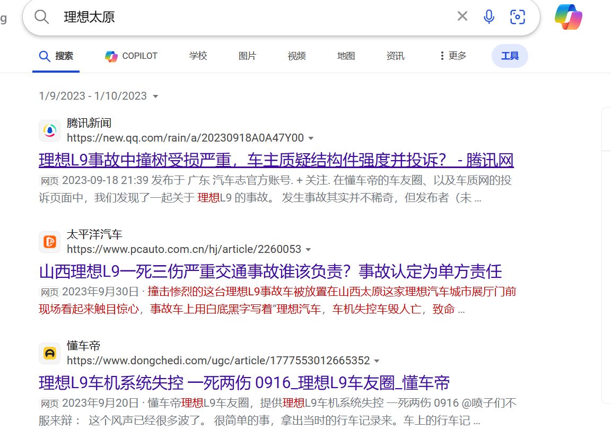Click the 懂车帝 site favicon
Screen dimensions: 611x447
(50, 354)
